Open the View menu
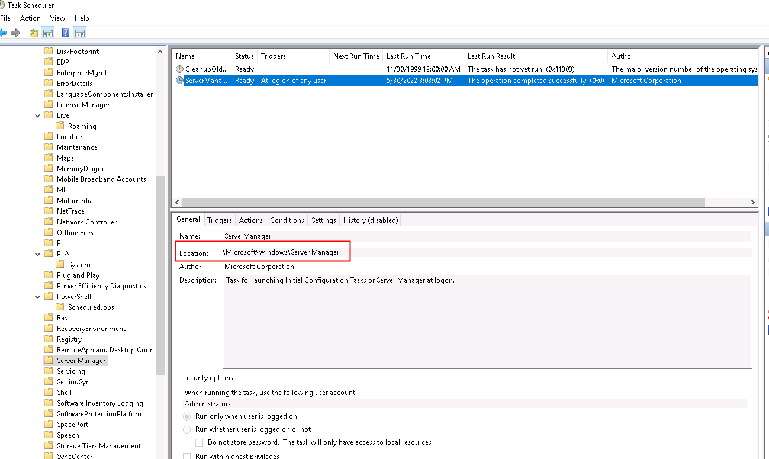Image resolution: width=769 pixels, height=459 pixels. (57, 18)
